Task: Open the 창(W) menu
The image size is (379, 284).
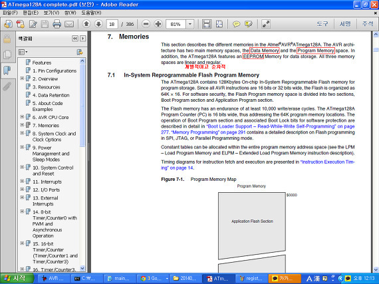Action: coord(70,13)
